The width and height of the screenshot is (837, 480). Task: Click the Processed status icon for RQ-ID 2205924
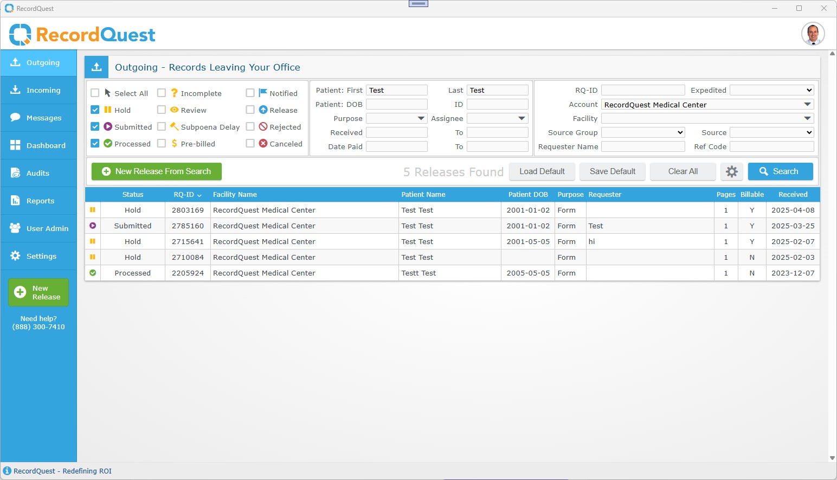coord(93,273)
